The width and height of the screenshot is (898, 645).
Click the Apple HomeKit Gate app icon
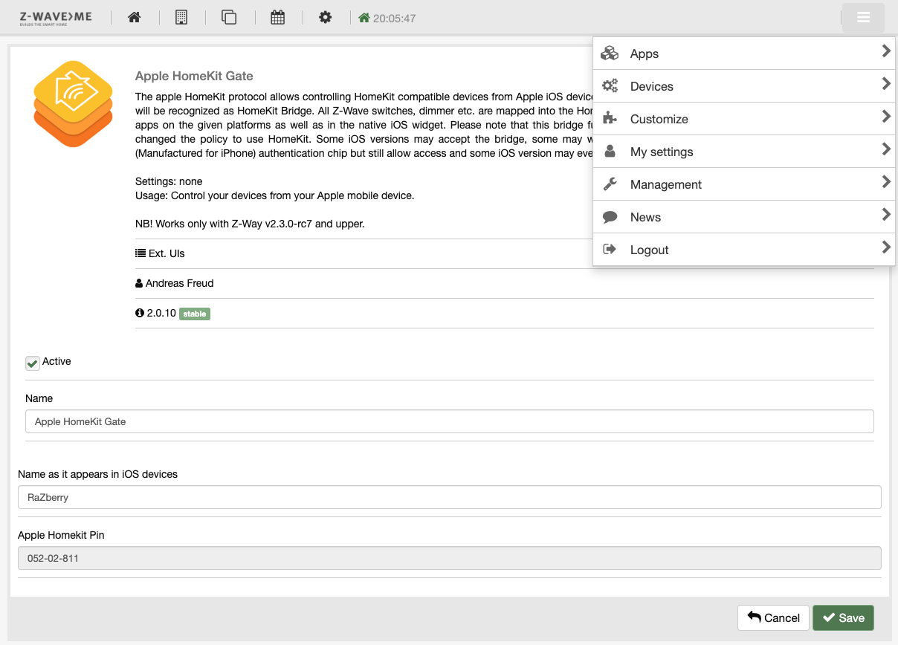(73, 103)
